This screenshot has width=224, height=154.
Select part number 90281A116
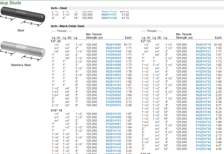point(113,137)
